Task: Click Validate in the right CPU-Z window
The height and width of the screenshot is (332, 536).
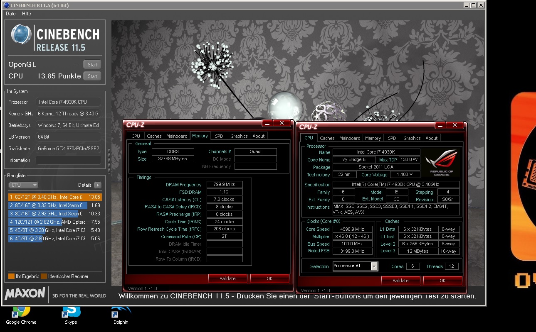Action: pos(400,281)
